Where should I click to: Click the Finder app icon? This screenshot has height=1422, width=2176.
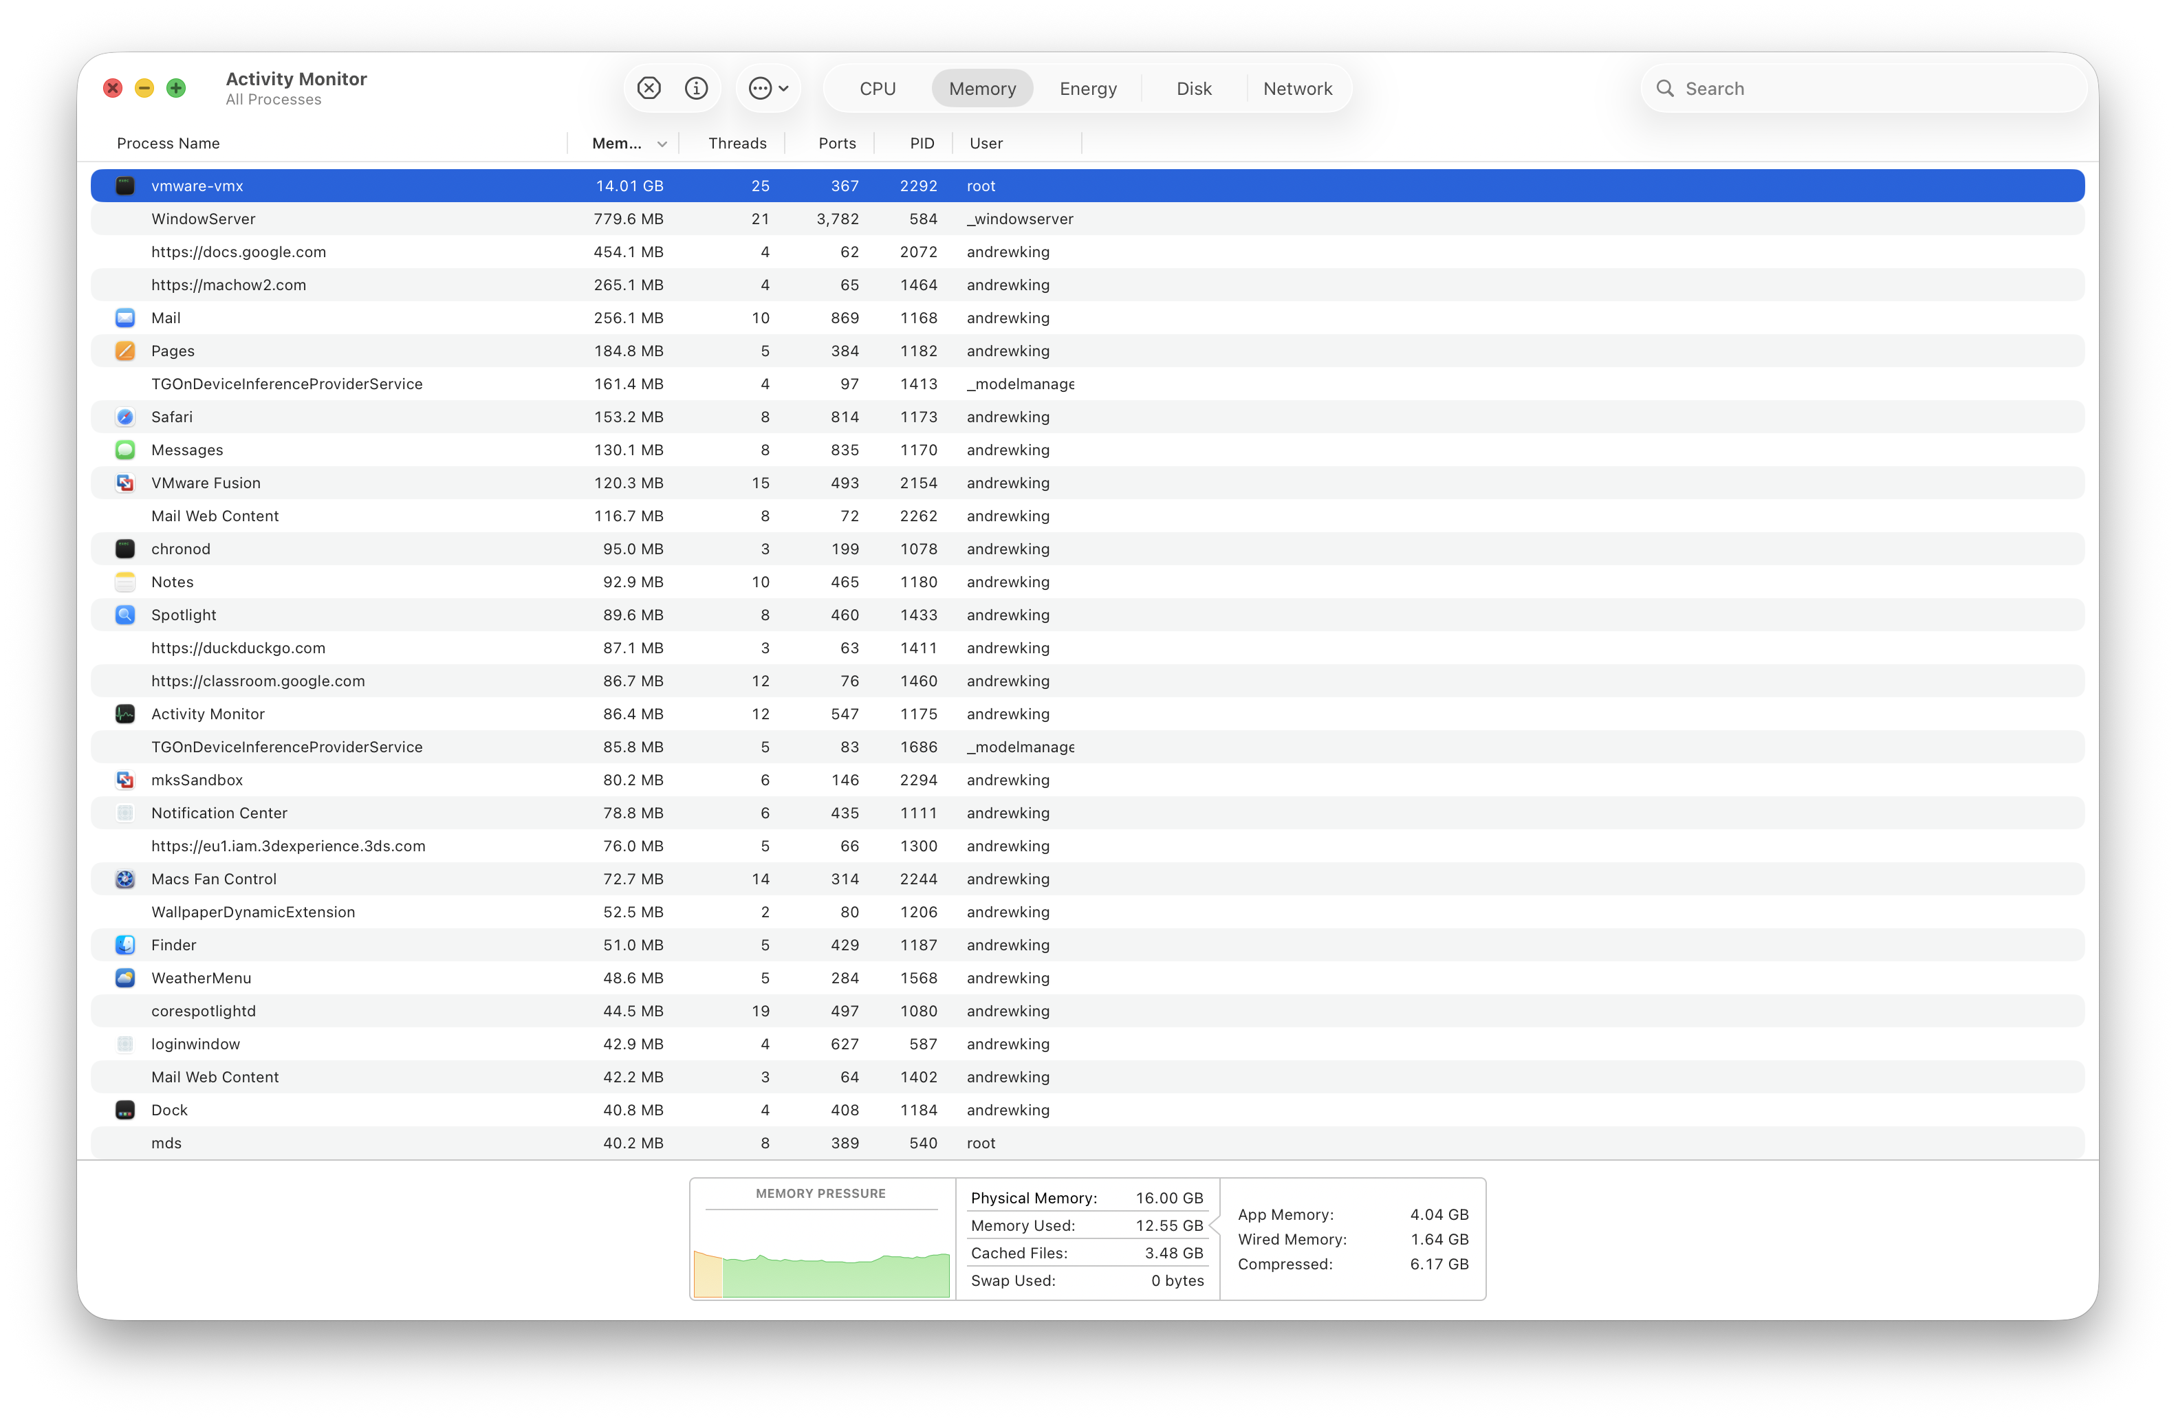coord(125,945)
